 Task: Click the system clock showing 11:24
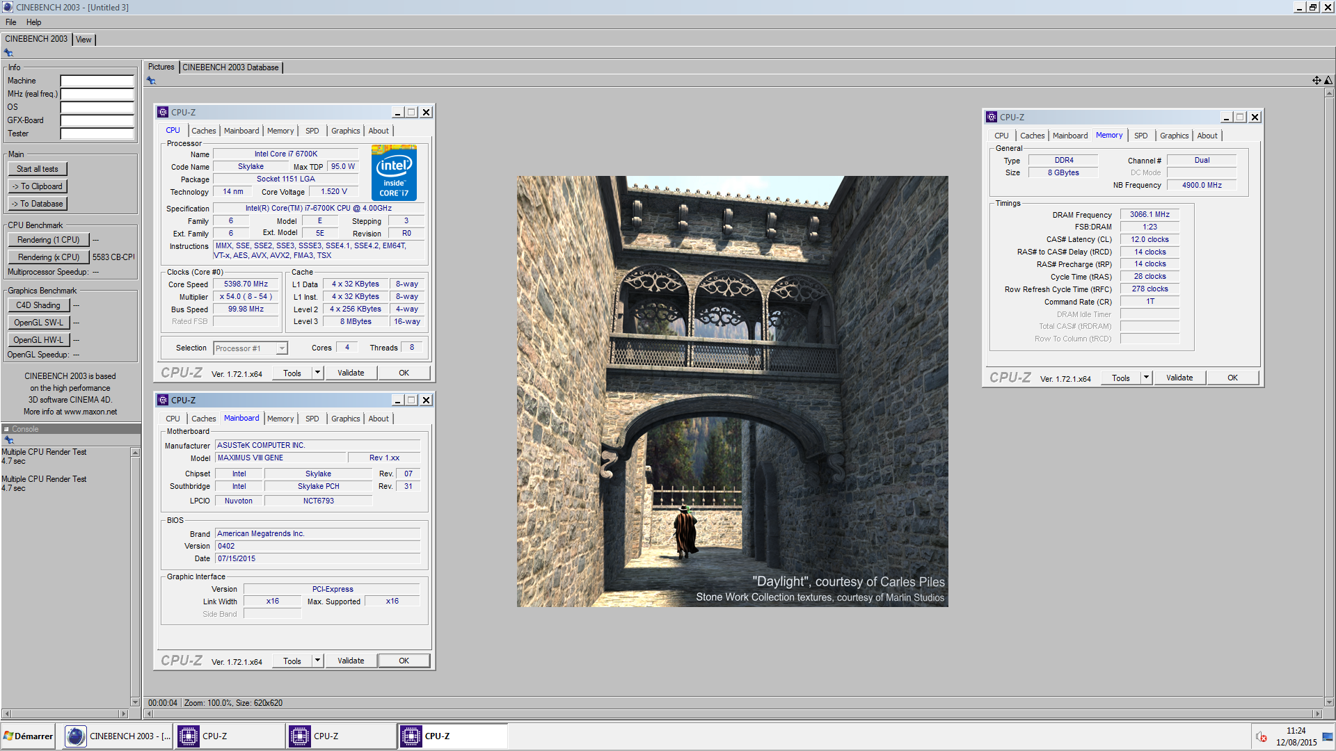[1296, 731]
